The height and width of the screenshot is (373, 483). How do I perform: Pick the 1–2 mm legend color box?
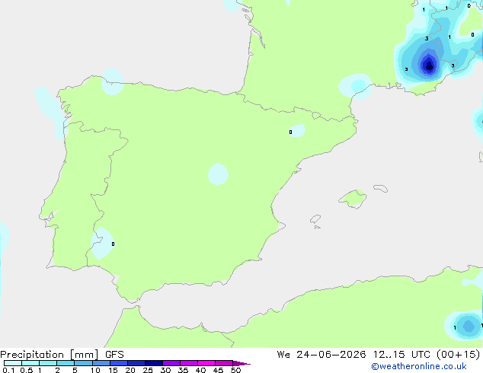coord(48,363)
